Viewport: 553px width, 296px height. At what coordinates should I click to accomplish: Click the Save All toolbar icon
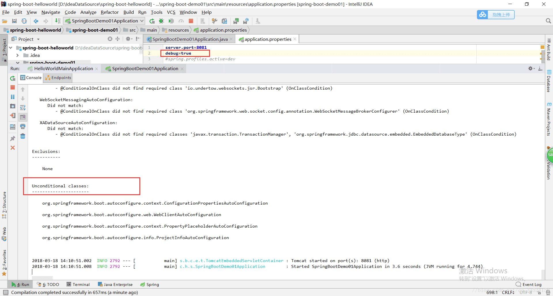point(14,21)
